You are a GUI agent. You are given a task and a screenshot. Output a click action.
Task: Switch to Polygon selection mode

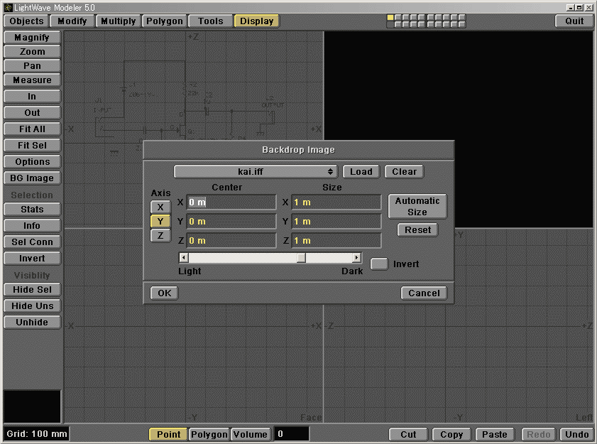pyautogui.click(x=208, y=434)
